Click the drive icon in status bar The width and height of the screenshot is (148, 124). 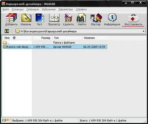(x=4, y=120)
